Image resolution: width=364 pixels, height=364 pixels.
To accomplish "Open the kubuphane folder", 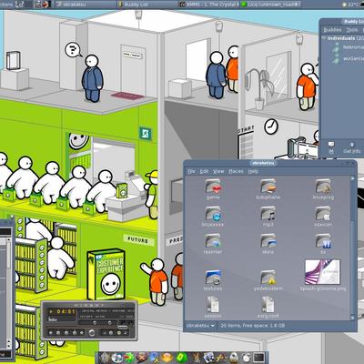I will pos(268,188).
